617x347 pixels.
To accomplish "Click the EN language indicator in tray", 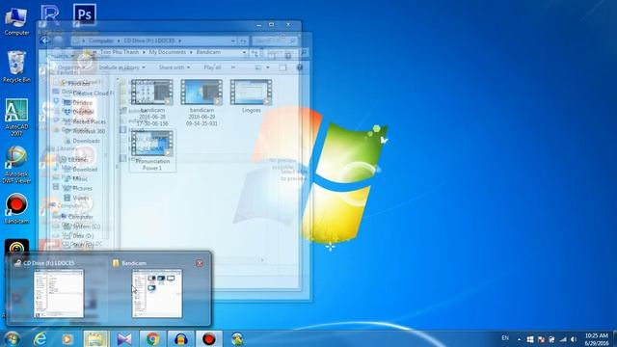I will (505, 338).
